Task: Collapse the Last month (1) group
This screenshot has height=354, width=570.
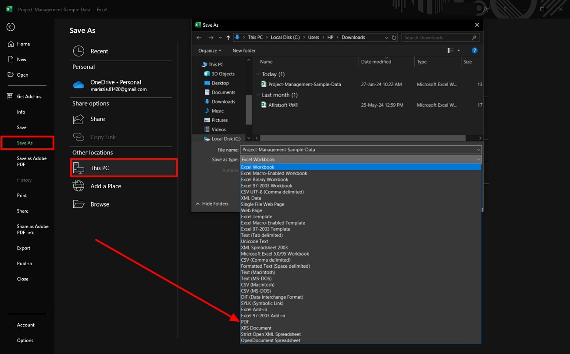Action: (x=258, y=95)
